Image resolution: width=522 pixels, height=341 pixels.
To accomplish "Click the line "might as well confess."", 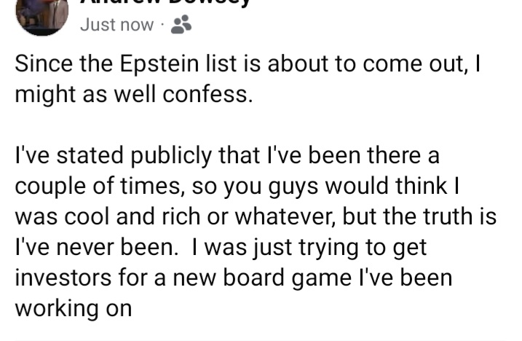I will 134,94.
